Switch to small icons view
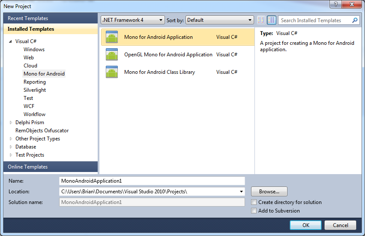Image resolution: width=365 pixels, height=236 pixels. [261, 20]
